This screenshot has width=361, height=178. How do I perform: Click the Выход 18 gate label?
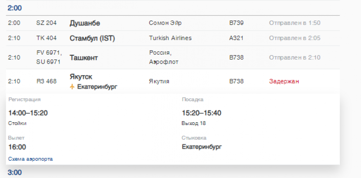tap(194, 123)
